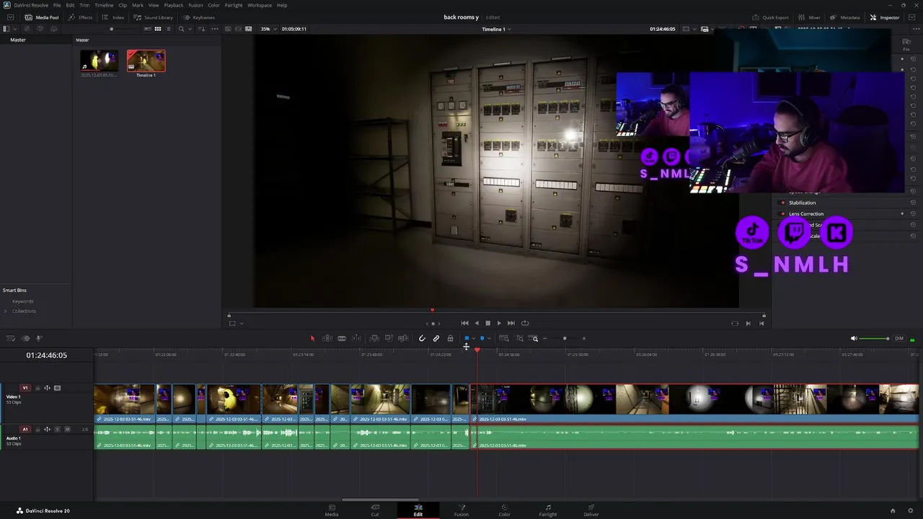Stop playback in viewer

point(487,323)
